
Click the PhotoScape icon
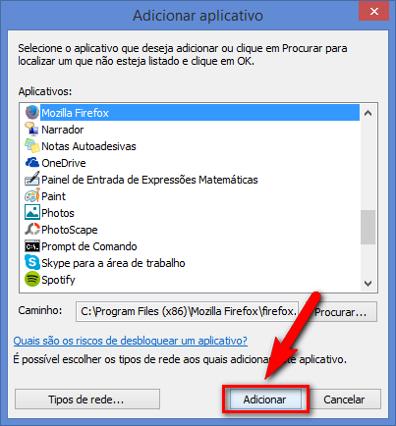click(x=32, y=230)
